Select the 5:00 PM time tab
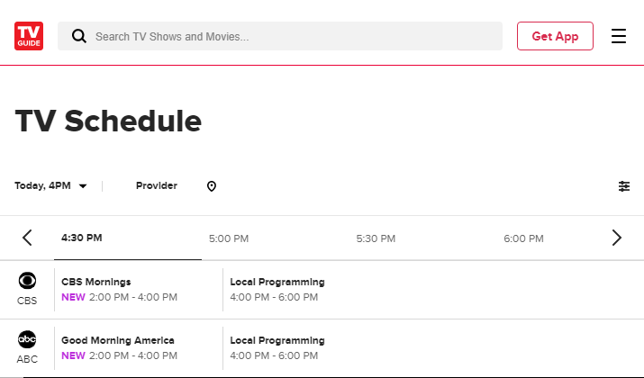The image size is (644, 378). 229,238
